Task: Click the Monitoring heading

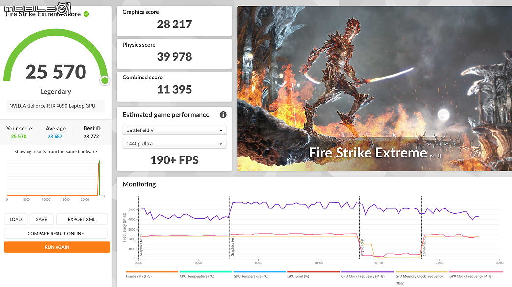Action: (x=139, y=184)
